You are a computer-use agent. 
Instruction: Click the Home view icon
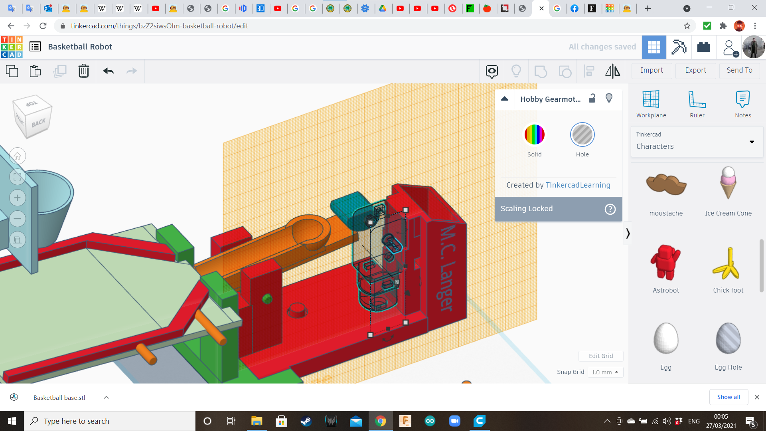click(x=17, y=156)
